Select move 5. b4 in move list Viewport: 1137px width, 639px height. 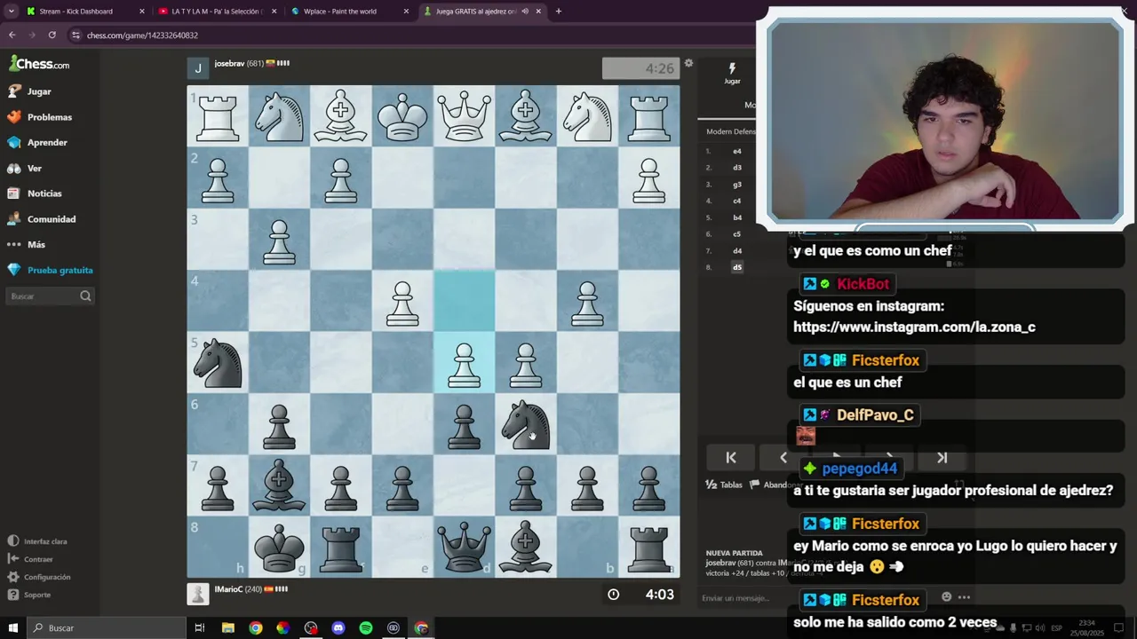(737, 217)
